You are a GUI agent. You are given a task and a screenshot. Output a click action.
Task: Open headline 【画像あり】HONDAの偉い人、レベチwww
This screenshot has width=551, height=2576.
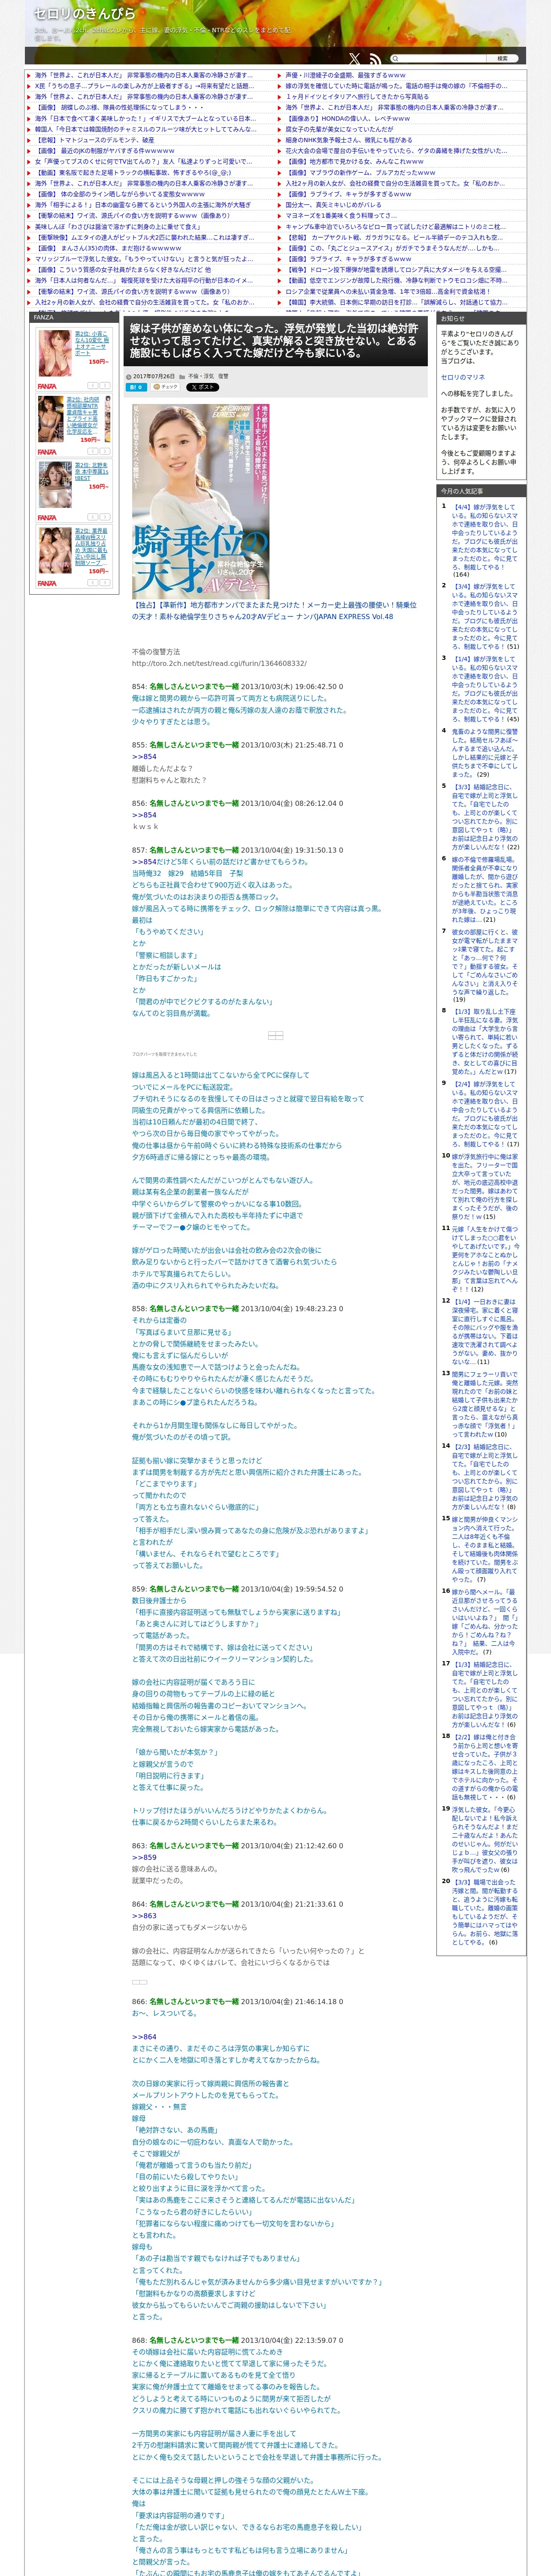pos(347,118)
